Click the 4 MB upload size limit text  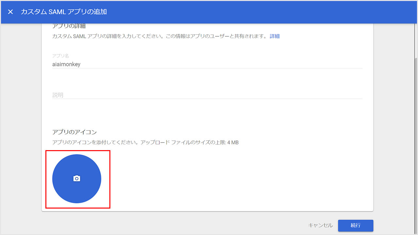coord(233,143)
